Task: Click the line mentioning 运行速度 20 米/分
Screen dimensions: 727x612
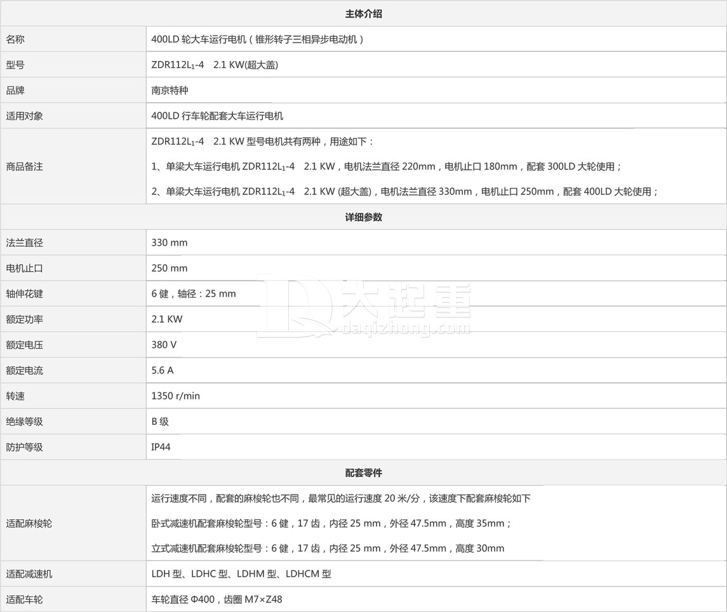Action: click(341, 498)
